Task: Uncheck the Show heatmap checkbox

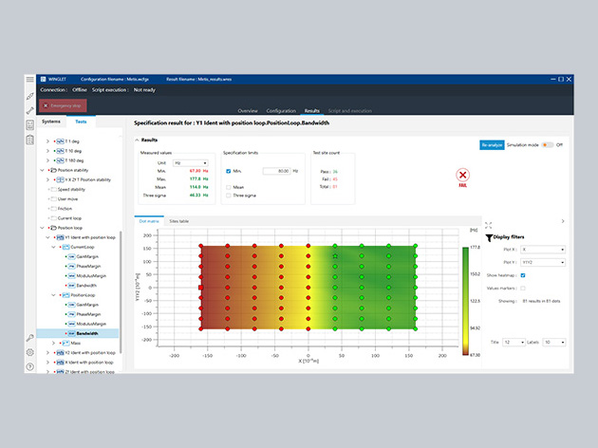Action: click(x=524, y=275)
